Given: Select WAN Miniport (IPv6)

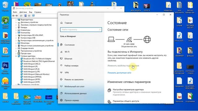Looking at the screenshot, I should 31,69.
